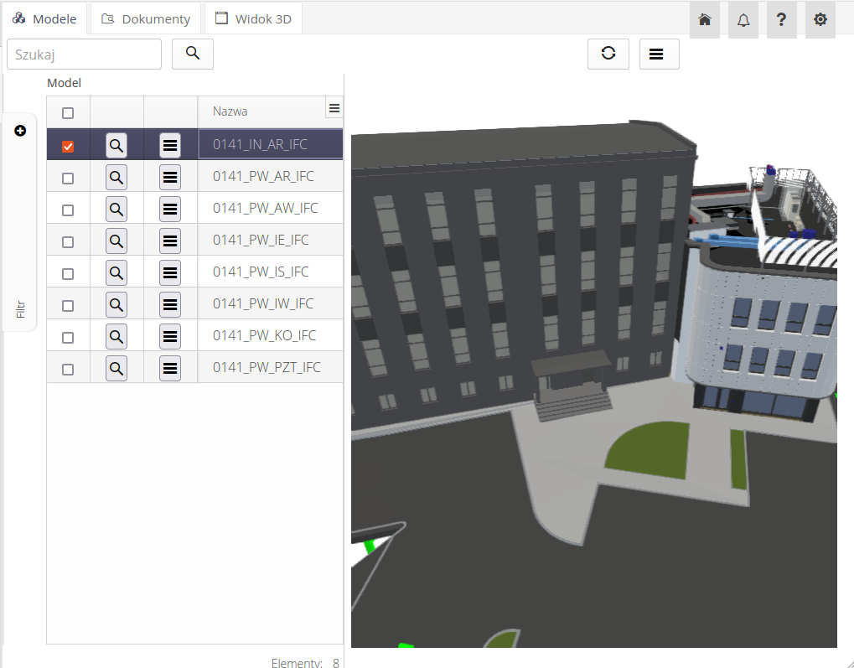854x668 pixels.
Task: Open the help question mark icon
Action: pos(781,19)
